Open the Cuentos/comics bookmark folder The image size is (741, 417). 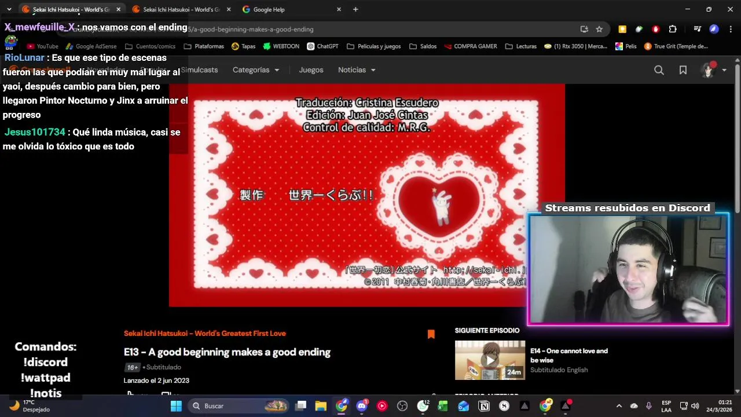coord(150,46)
